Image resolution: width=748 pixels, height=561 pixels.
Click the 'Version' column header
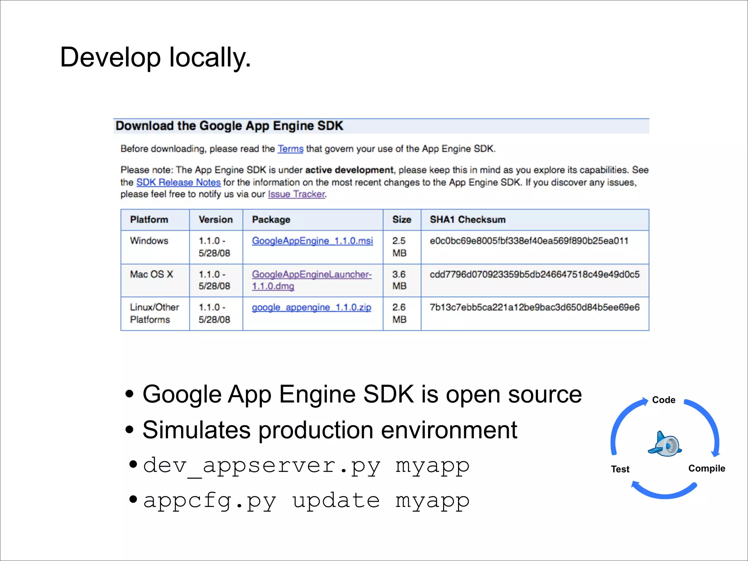(x=215, y=220)
